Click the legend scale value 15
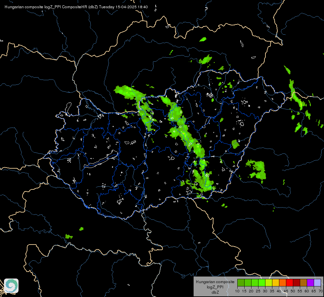 point(244,291)
